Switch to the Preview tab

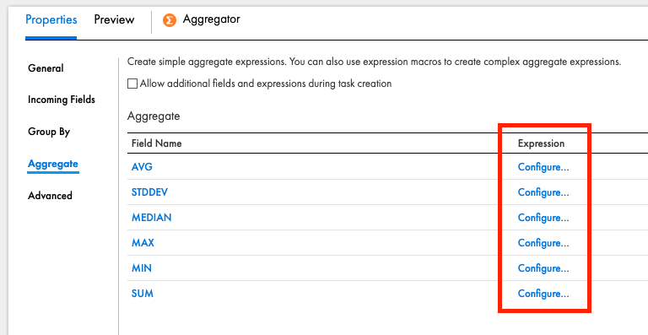(114, 19)
